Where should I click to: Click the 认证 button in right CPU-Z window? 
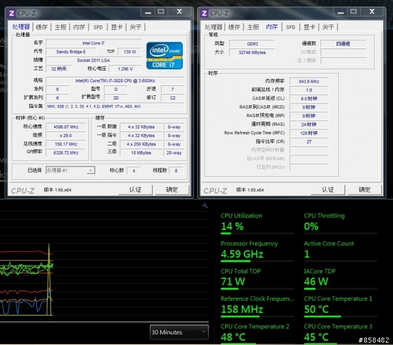[x=328, y=190]
